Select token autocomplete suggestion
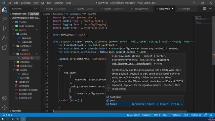 145,104
